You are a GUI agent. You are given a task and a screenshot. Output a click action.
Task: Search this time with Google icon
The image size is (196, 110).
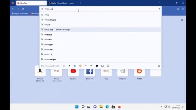pyautogui.click(x=64, y=66)
